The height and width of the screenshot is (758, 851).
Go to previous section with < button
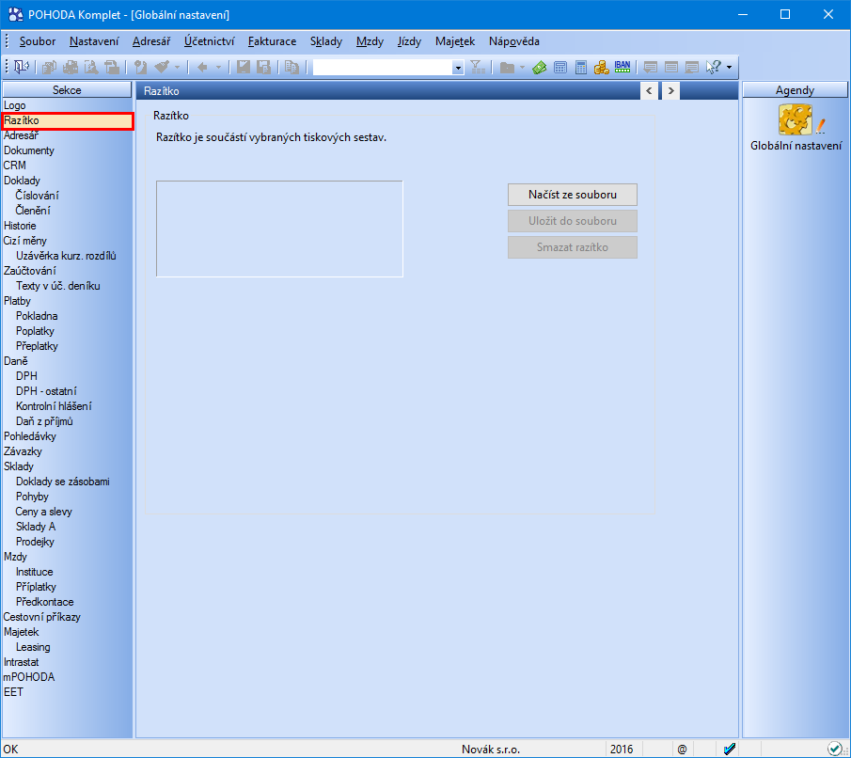pyautogui.click(x=649, y=90)
